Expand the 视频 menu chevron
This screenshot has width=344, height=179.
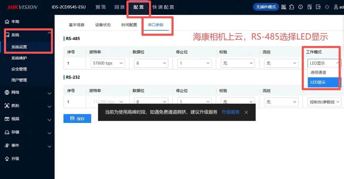(x=50, y=120)
